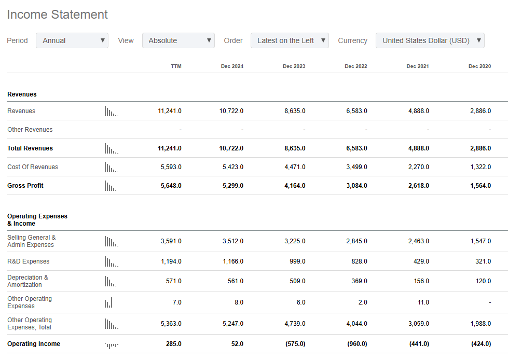
Task: Change Currency from United States Dollar (USD)
Action: pos(430,40)
